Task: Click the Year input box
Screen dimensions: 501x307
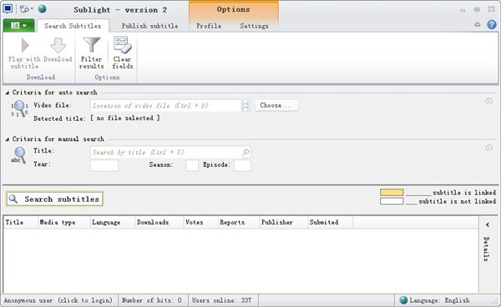Action: pyautogui.click(x=104, y=165)
